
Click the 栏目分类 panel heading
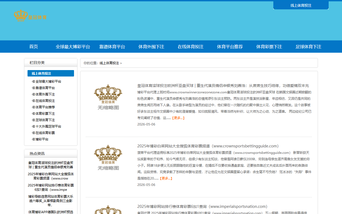point(37,63)
